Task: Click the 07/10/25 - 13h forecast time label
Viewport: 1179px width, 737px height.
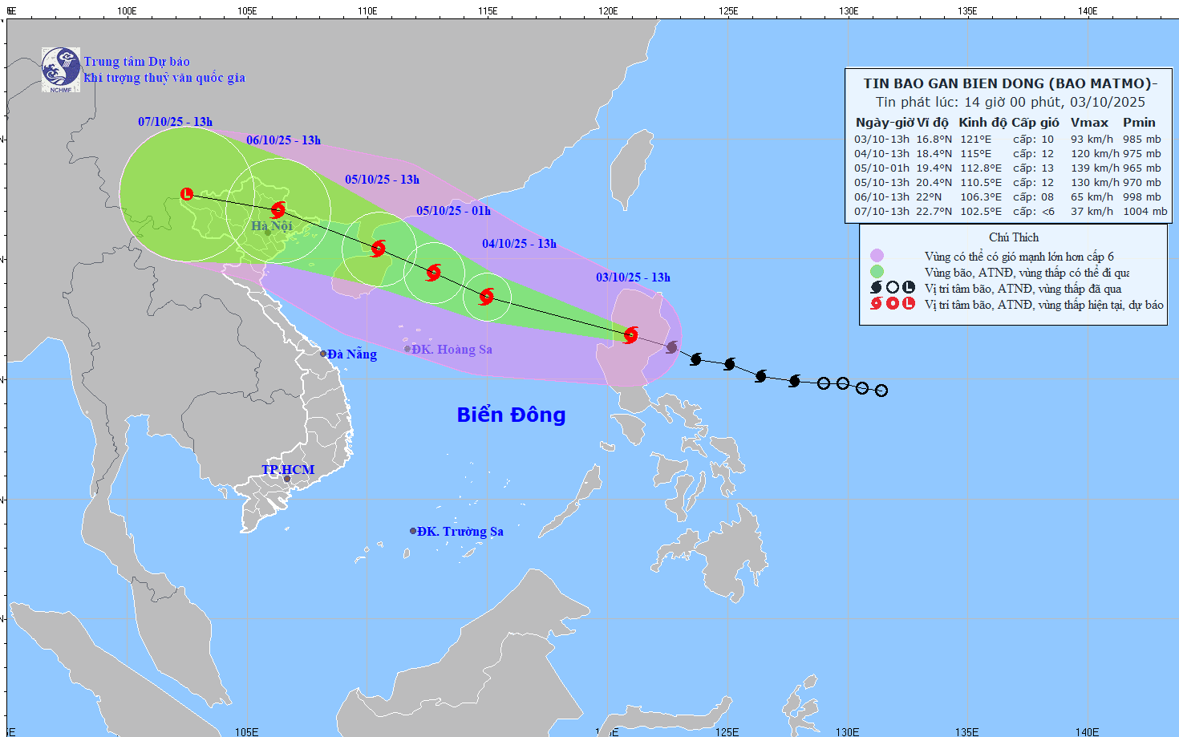Action: (x=175, y=122)
